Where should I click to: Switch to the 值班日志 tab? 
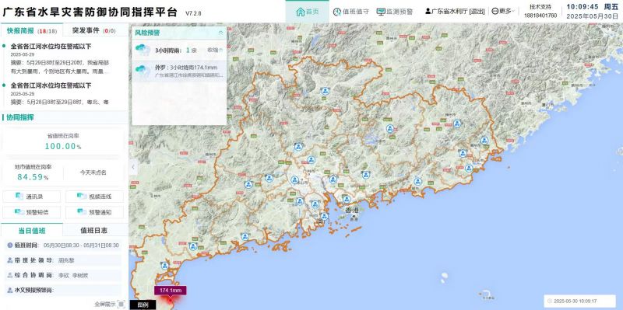tap(93, 230)
